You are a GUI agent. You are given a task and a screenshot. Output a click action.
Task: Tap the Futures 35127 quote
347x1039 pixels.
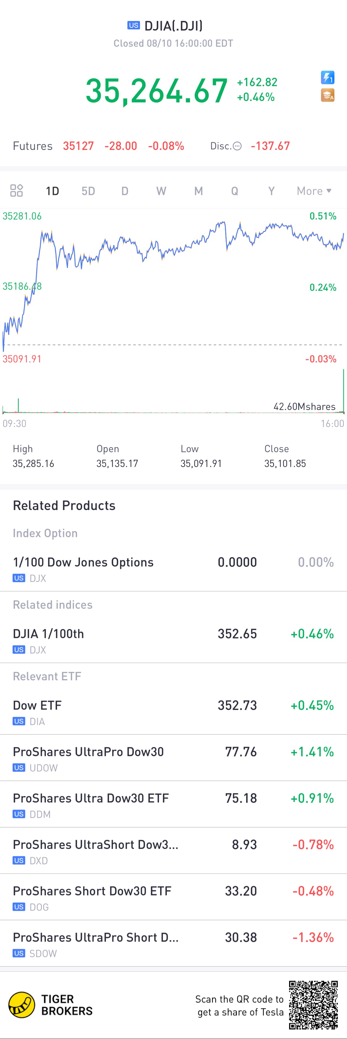point(78,146)
